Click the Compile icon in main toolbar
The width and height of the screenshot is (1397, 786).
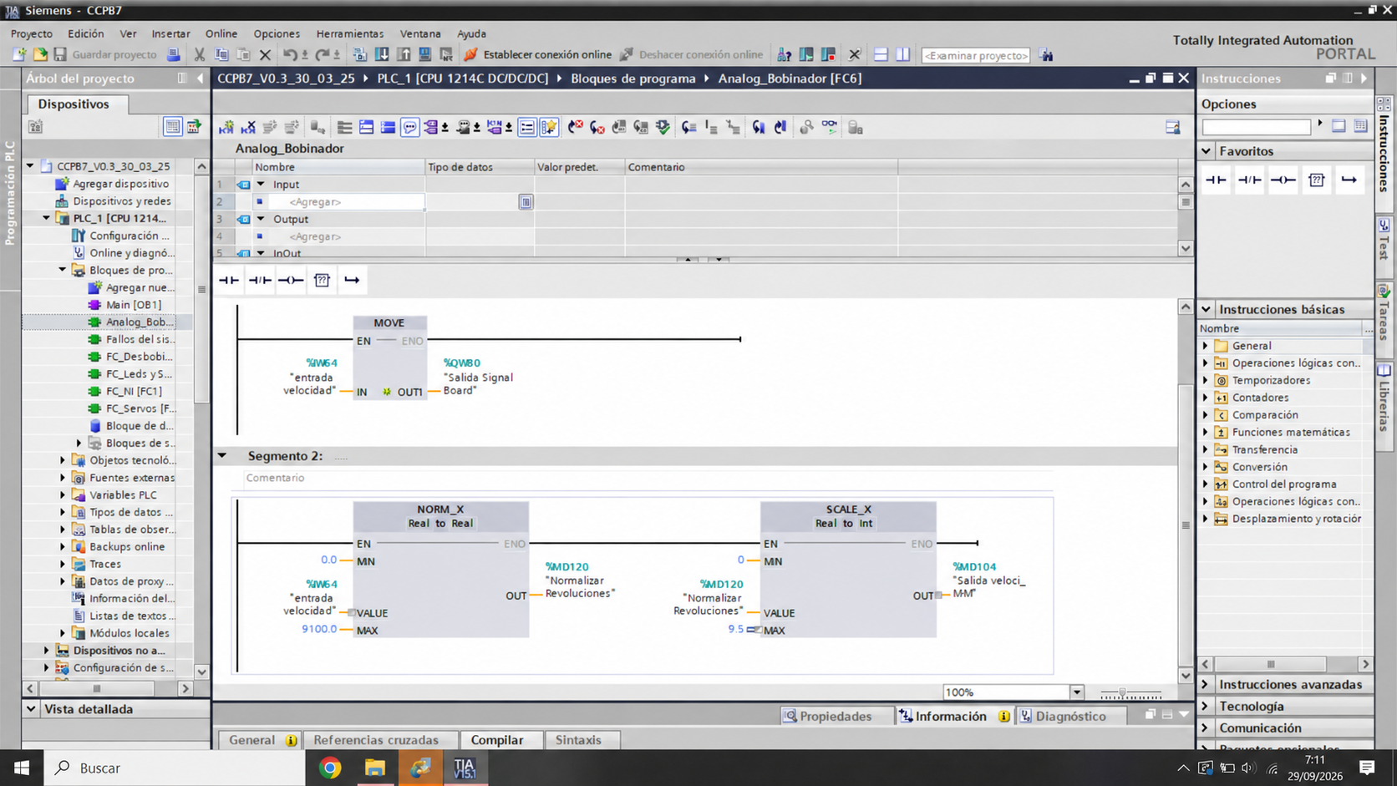coord(359,55)
